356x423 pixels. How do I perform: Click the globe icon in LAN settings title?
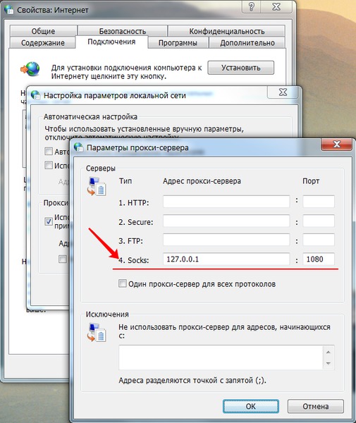point(35,95)
